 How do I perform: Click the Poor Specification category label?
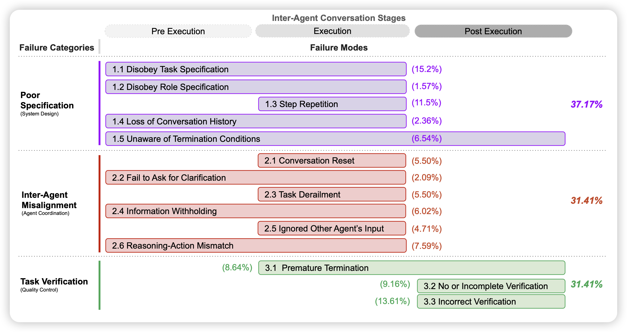pyautogui.click(x=47, y=101)
